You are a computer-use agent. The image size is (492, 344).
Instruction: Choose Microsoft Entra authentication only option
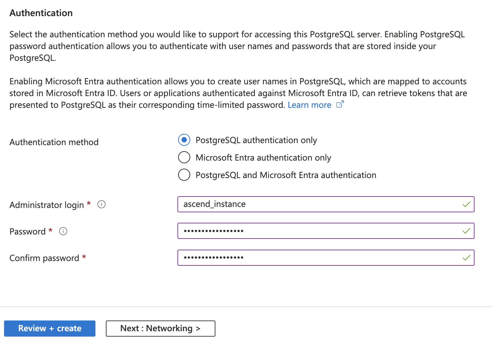[184, 157]
